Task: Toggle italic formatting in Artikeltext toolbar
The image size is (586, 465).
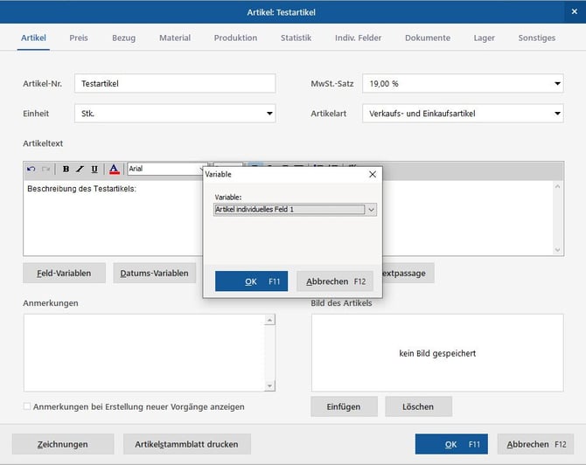Action: (x=80, y=169)
